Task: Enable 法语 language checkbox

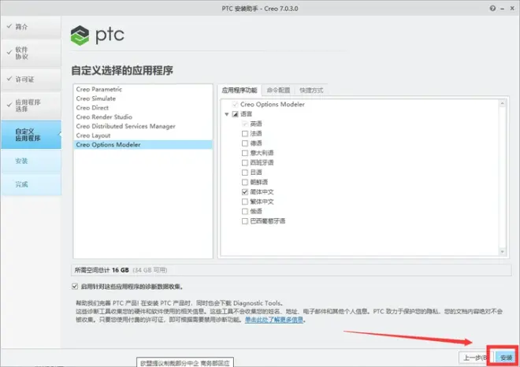Action: point(245,134)
